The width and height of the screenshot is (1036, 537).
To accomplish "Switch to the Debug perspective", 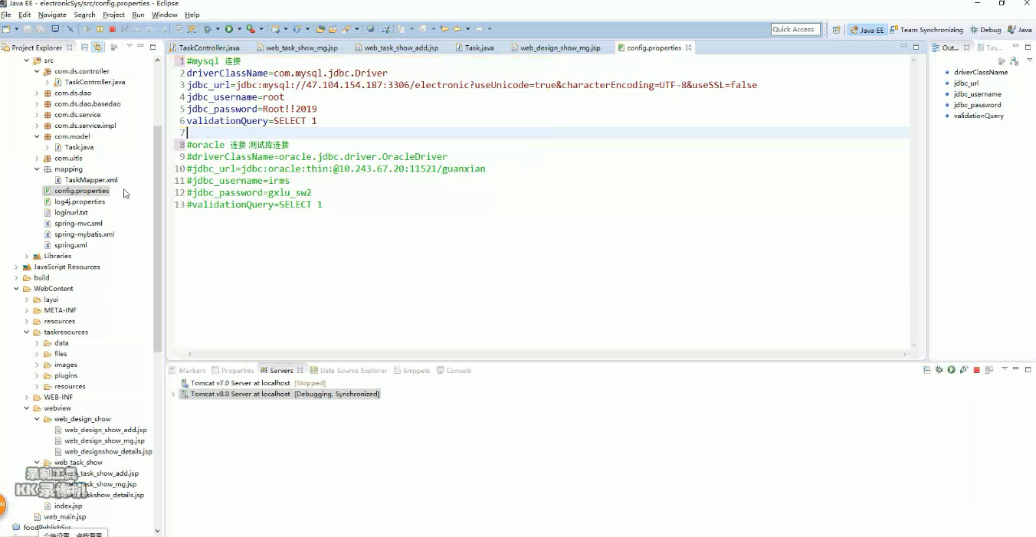I will 985,30.
